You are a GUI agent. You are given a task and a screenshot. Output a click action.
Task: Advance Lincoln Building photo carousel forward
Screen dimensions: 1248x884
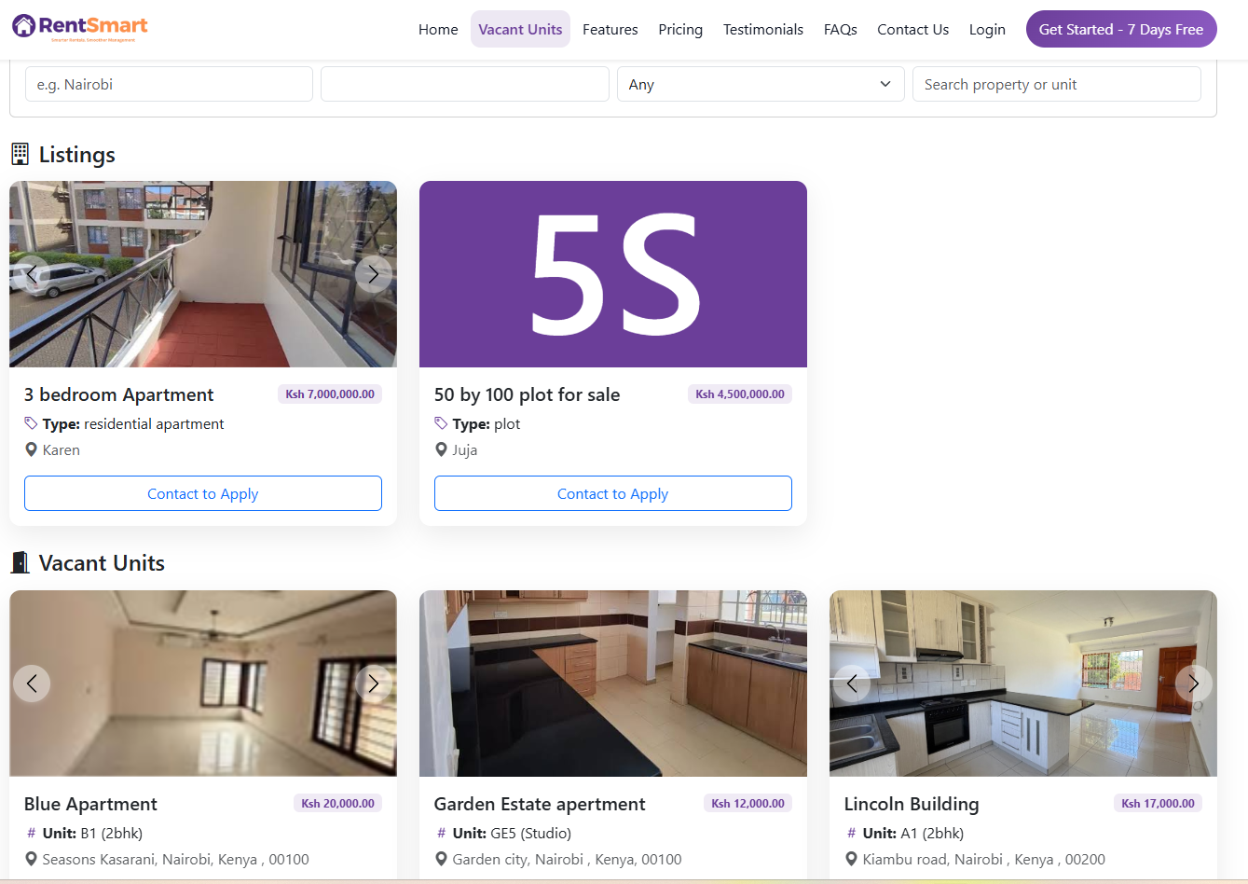pos(1193,684)
